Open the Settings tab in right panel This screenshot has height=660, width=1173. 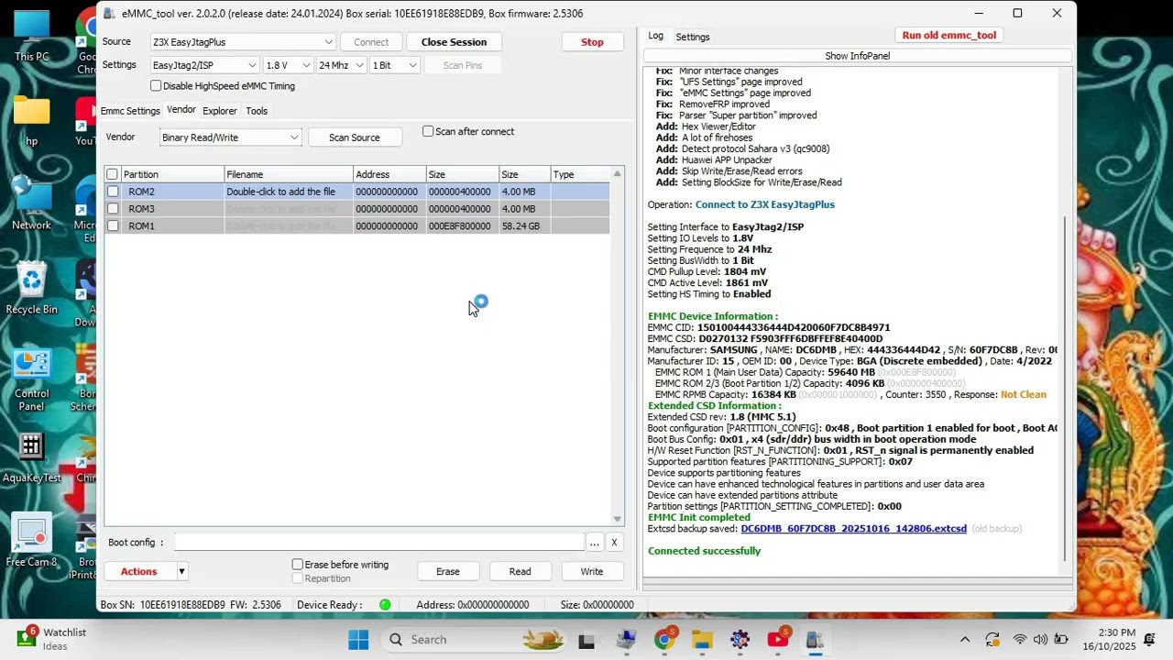tap(693, 37)
